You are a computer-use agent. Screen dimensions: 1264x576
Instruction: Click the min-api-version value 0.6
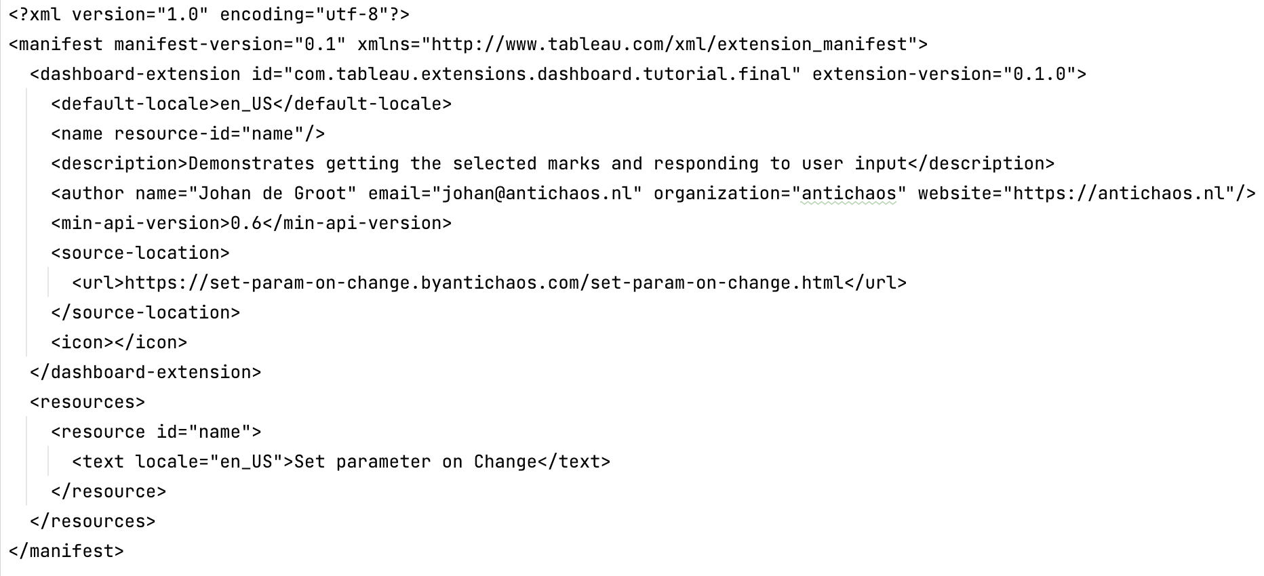(x=246, y=224)
